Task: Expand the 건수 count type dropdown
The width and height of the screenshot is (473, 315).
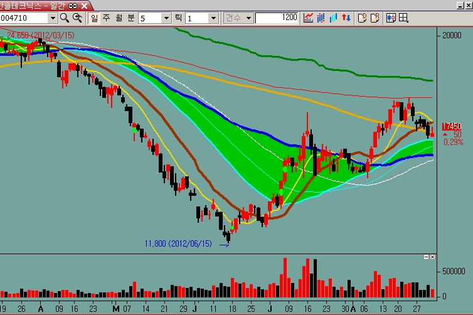Action: pyautogui.click(x=248, y=18)
